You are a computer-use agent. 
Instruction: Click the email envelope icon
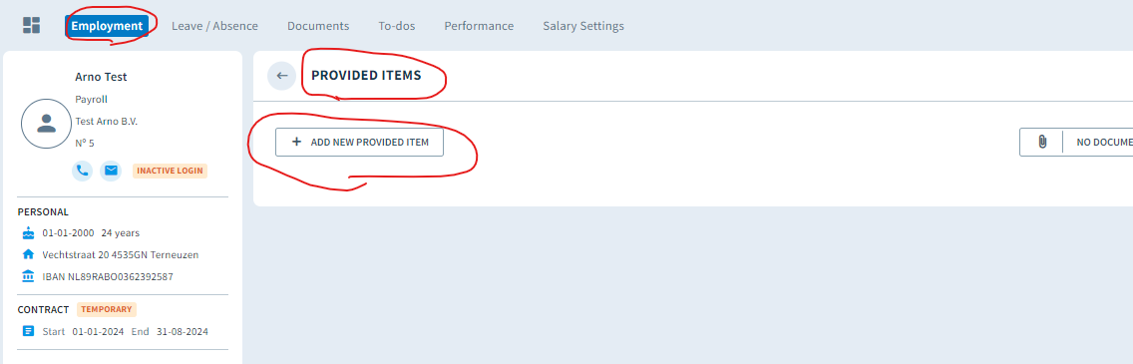point(111,171)
